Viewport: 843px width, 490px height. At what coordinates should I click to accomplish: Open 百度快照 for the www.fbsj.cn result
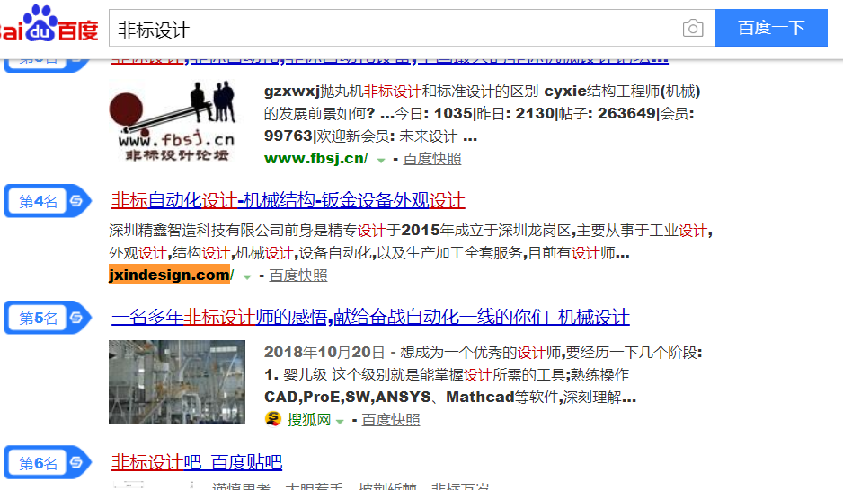pyautogui.click(x=431, y=159)
